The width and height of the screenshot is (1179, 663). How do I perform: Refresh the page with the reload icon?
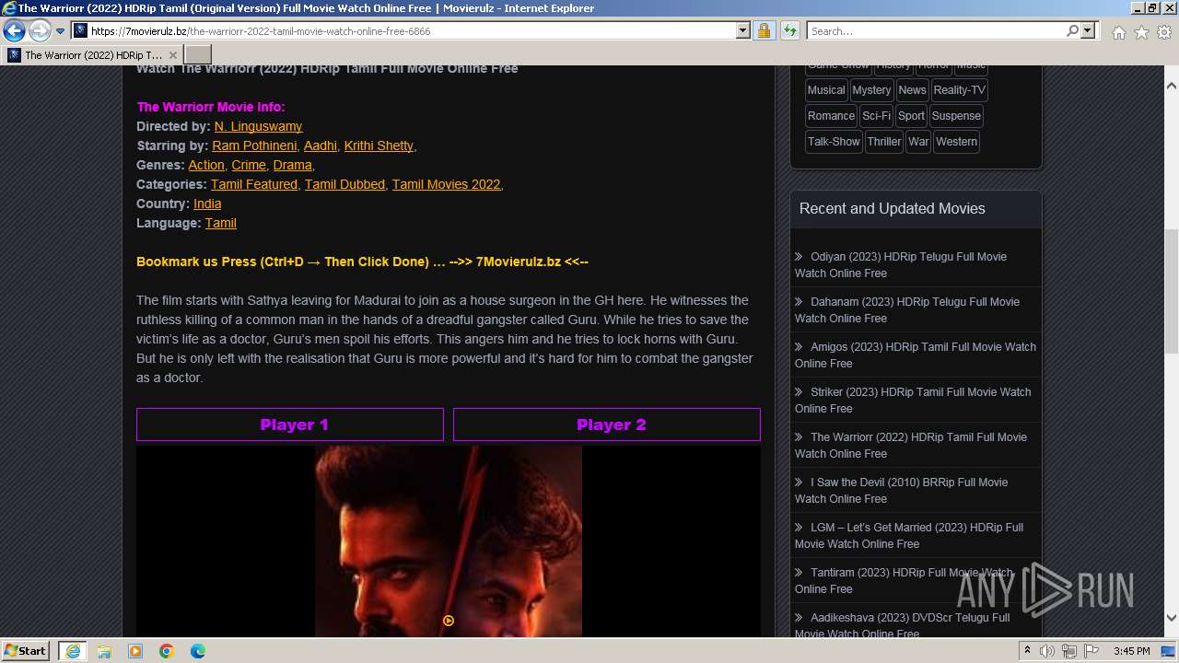click(x=789, y=30)
